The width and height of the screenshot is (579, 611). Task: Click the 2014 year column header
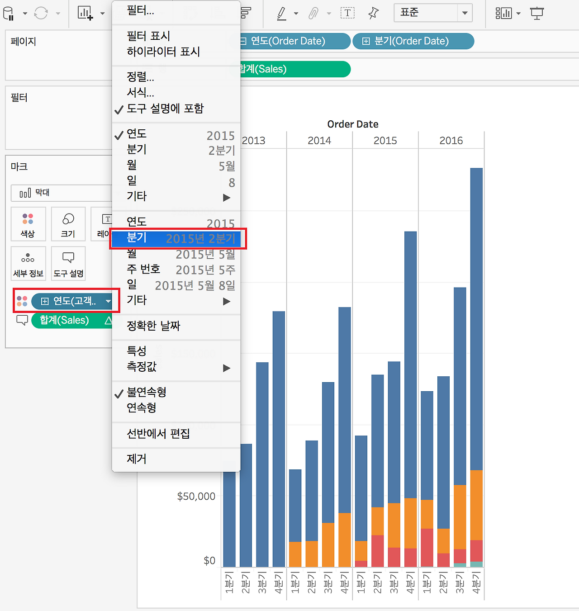click(x=319, y=141)
